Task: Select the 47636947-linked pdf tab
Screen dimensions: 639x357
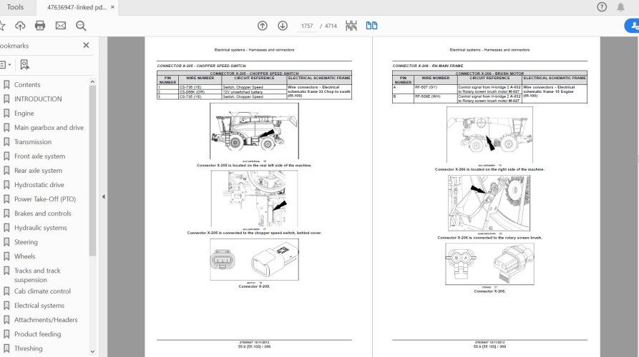Action: click(77, 7)
